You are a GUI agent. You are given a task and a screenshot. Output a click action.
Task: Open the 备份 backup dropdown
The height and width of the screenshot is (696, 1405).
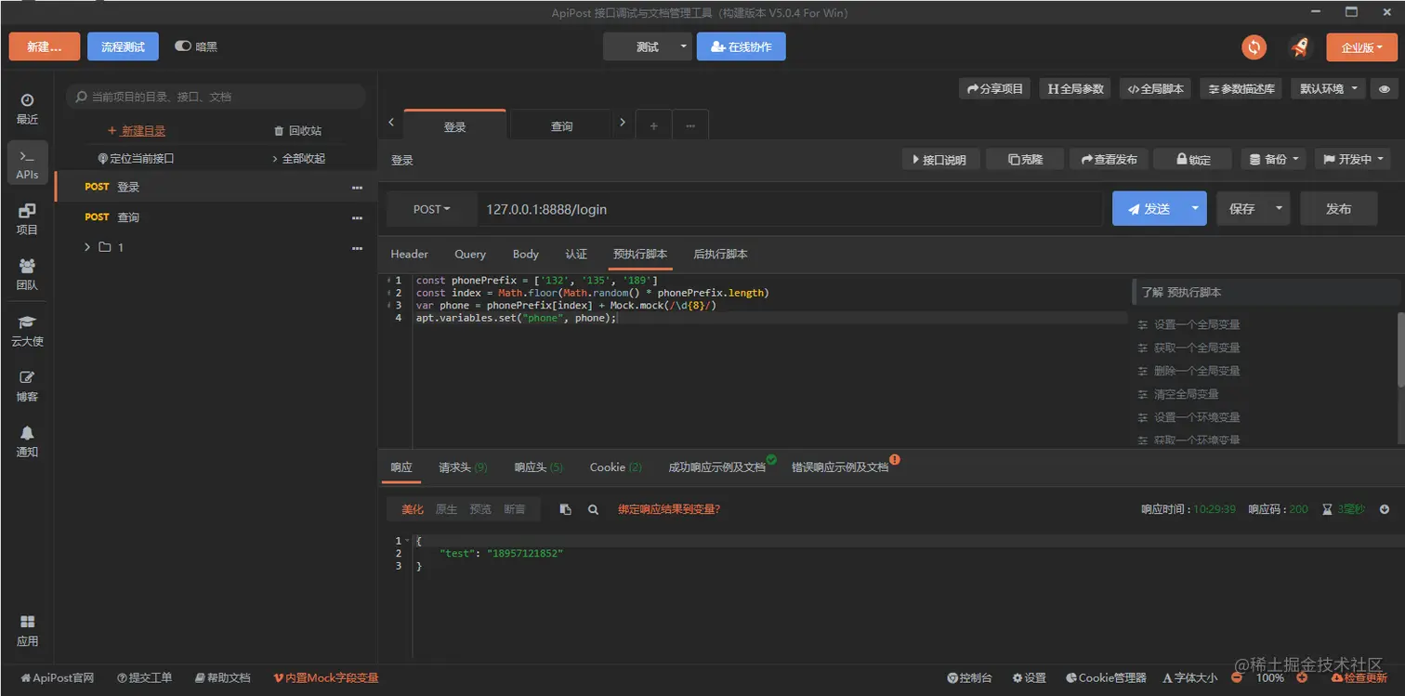coord(1274,160)
